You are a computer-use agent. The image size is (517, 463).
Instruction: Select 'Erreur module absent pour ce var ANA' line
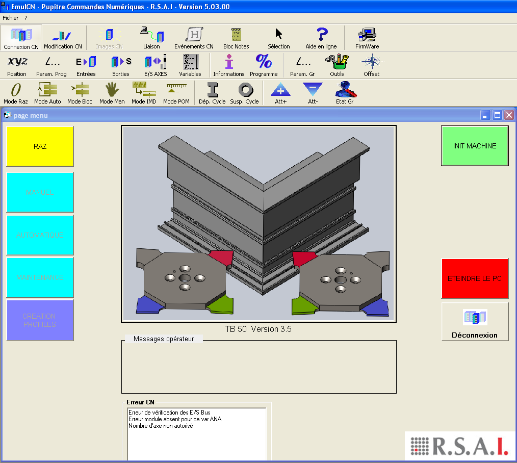click(x=175, y=419)
